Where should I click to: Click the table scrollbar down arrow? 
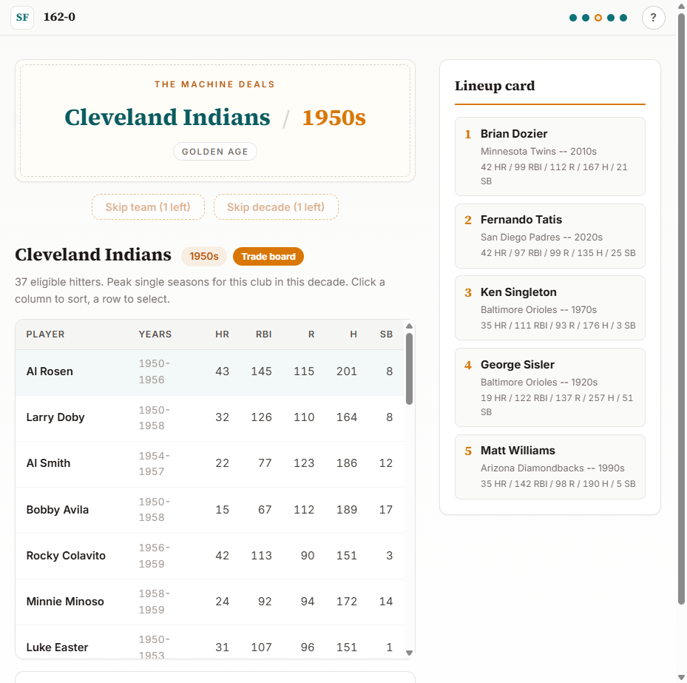coord(409,653)
